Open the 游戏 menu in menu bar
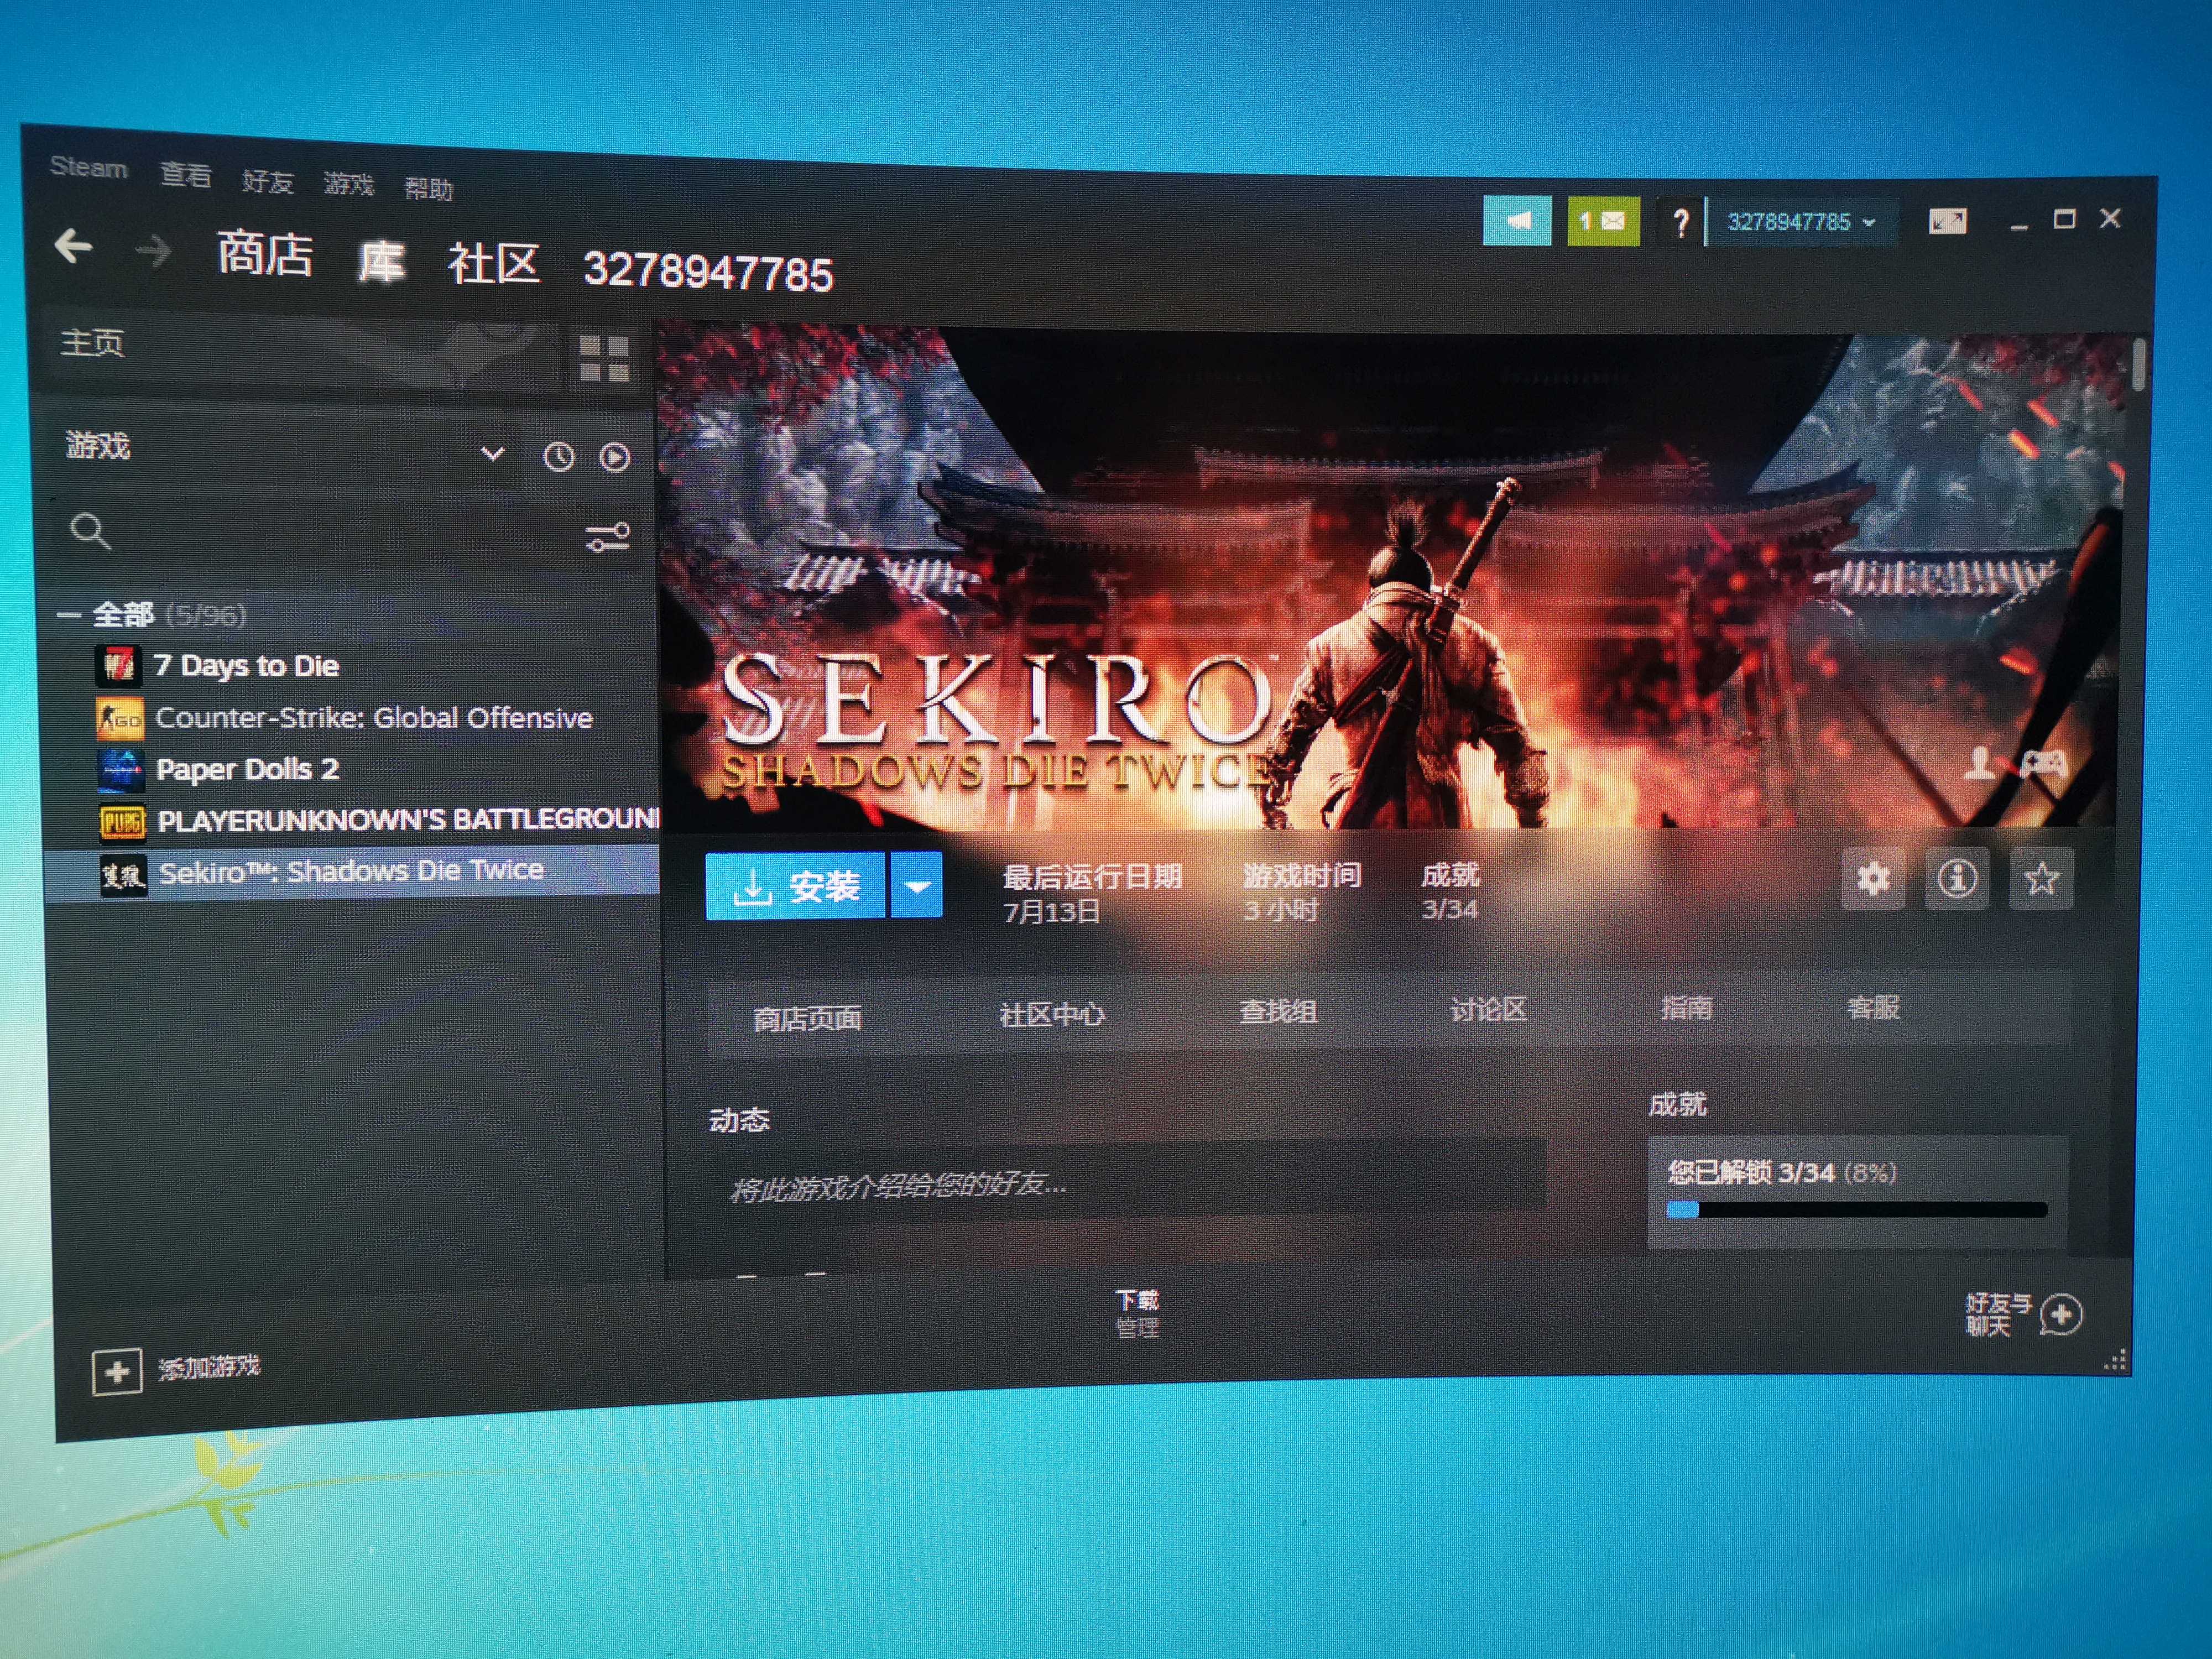The width and height of the screenshot is (2212, 1659). coord(348,184)
